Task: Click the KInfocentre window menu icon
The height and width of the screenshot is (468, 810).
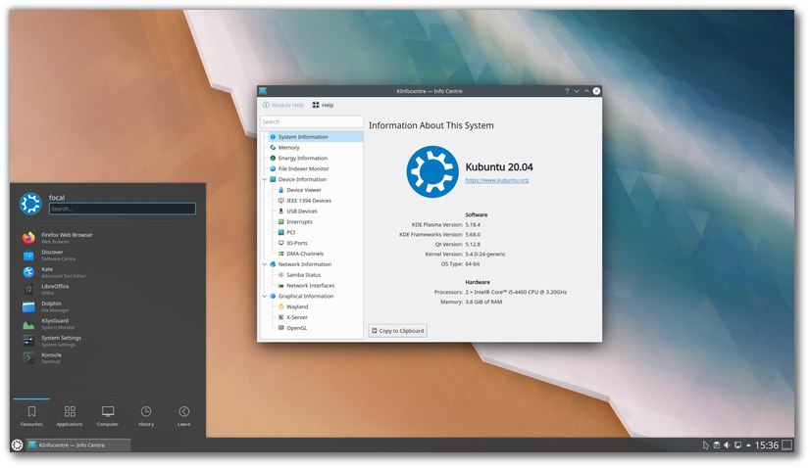Action: pyautogui.click(x=263, y=91)
